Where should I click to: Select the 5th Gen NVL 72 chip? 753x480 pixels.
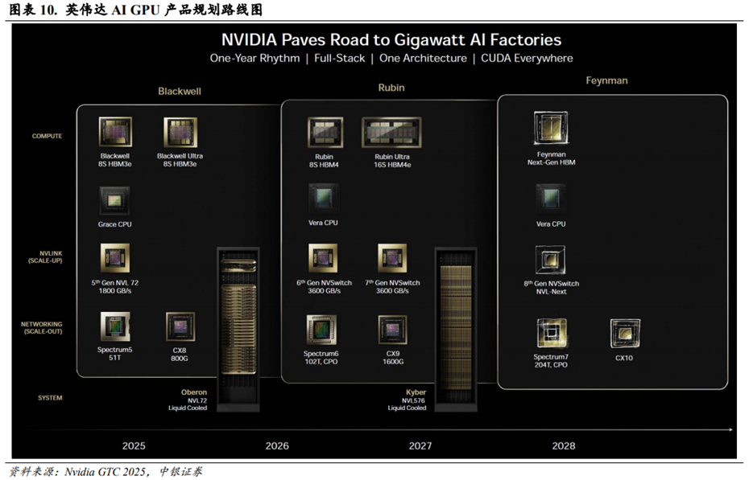click(114, 259)
